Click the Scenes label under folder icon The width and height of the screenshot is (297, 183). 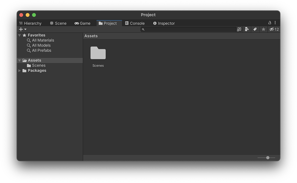coord(98,66)
